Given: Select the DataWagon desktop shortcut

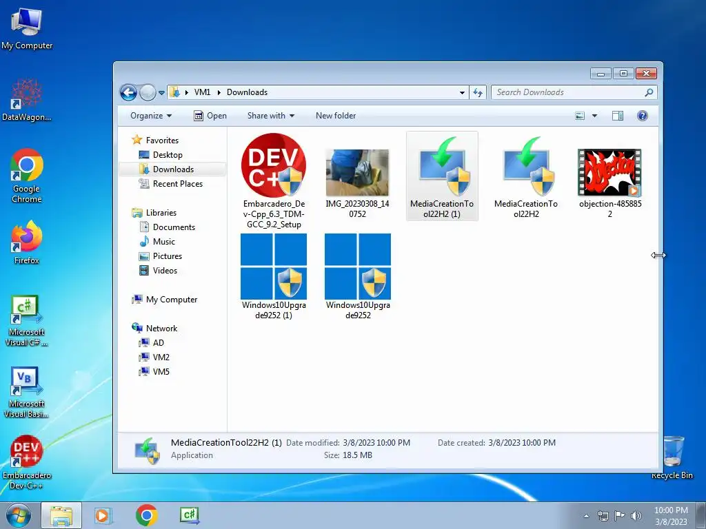Looking at the screenshot, I should click(x=27, y=100).
